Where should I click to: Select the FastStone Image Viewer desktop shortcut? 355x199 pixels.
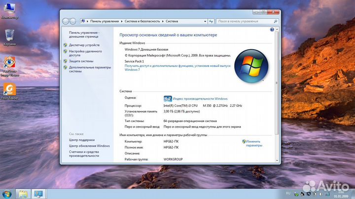click(9, 66)
